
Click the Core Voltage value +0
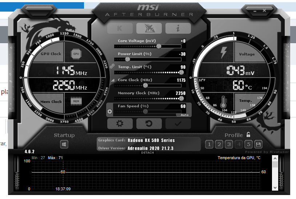(x=183, y=41)
